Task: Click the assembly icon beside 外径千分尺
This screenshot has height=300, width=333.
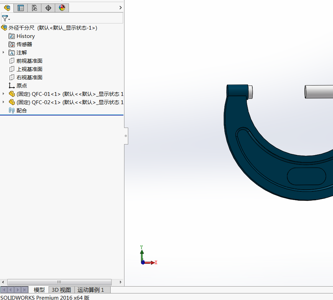Action: click(x=4, y=28)
